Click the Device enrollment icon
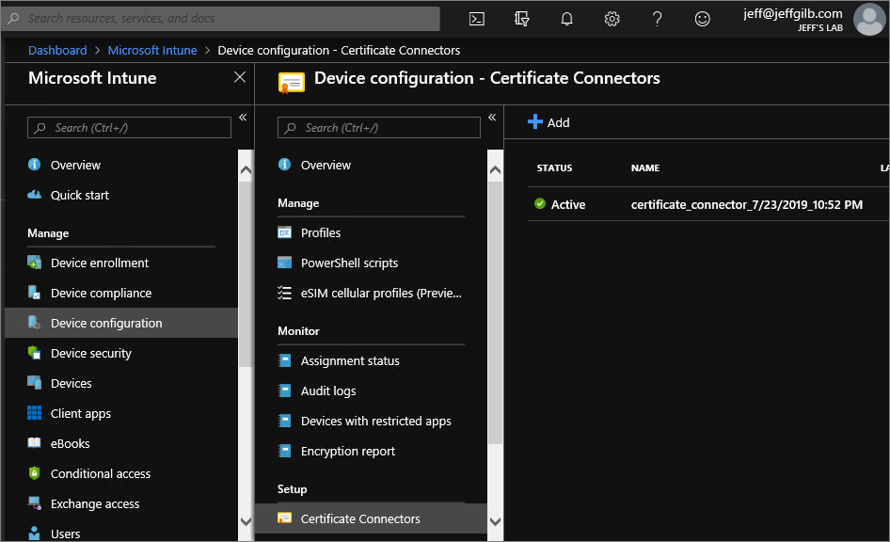Image resolution: width=890 pixels, height=542 pixels. [34, 263]
